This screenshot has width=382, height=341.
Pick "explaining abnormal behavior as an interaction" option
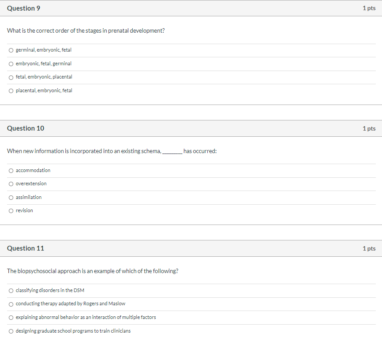tap(11, 318)
